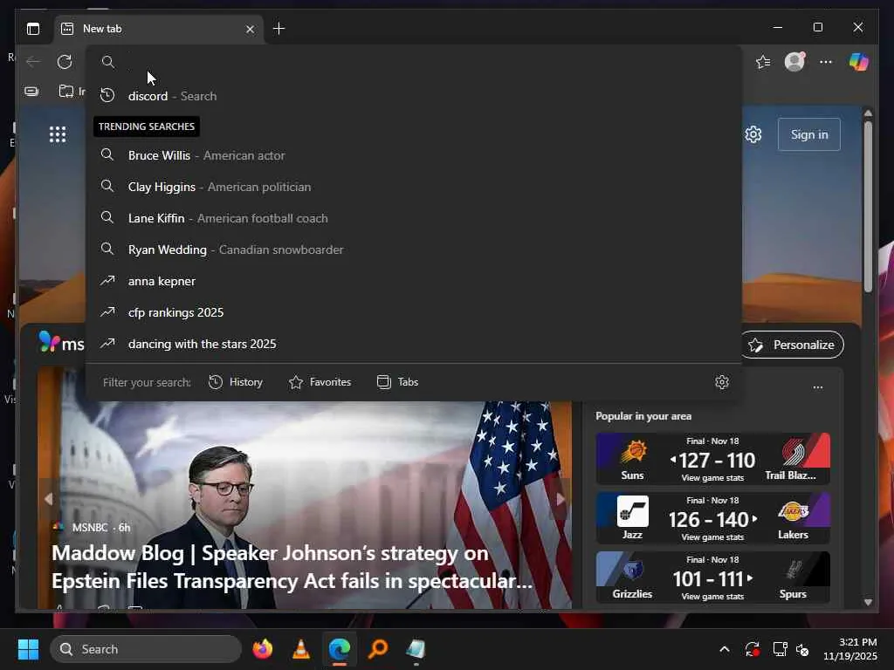Launch Copilot from the toolbar
This screenshot has width=894, height=670.
coord(859,62)
